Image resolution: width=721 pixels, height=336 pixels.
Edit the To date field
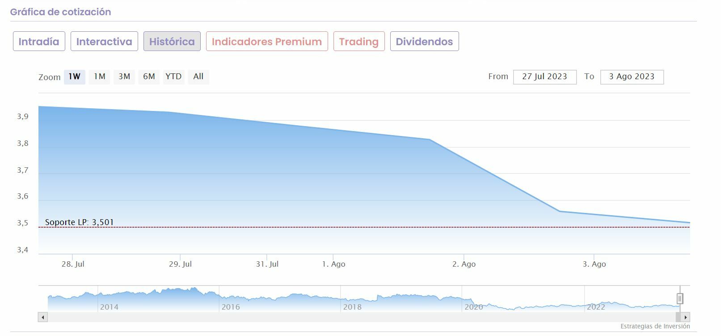click(632, 77)
